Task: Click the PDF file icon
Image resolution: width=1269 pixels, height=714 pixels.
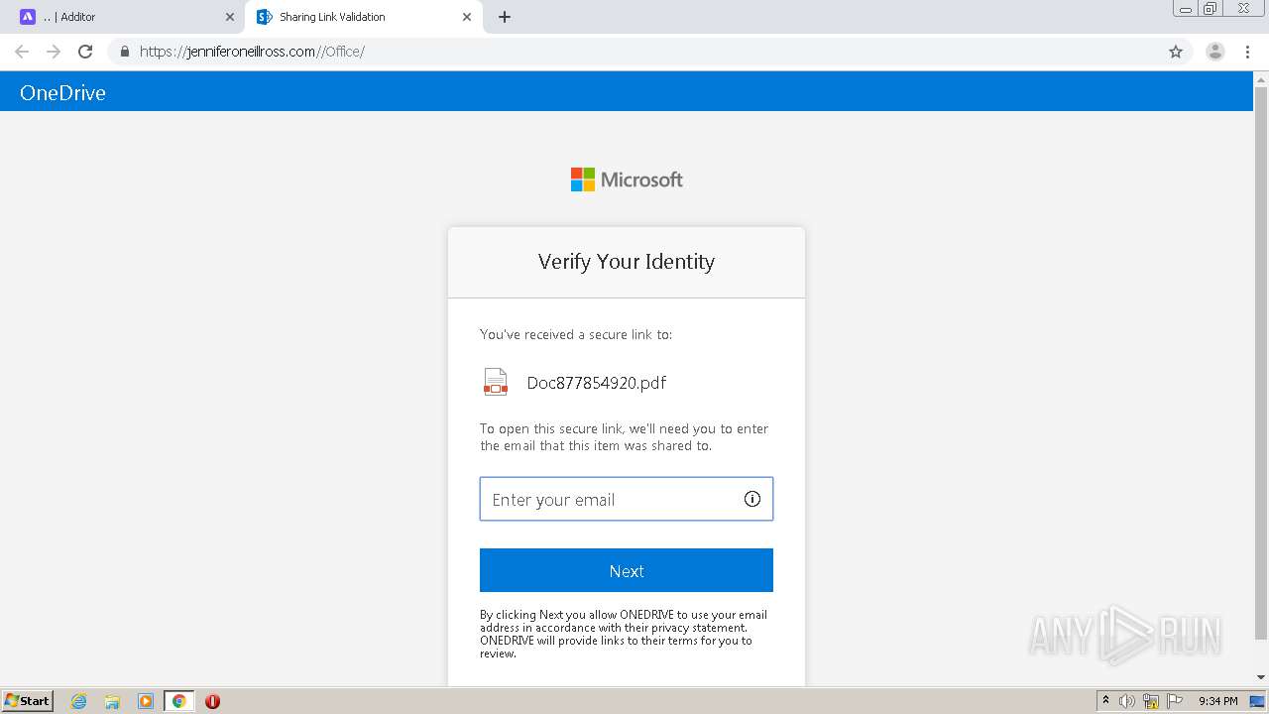Action: pyautogui.click(x=496, y=382)
